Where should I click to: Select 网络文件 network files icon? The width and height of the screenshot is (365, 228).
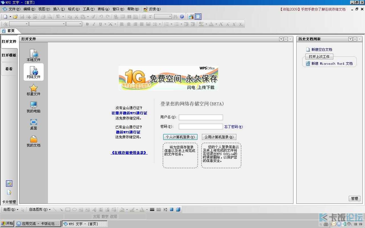pos(34,72)
